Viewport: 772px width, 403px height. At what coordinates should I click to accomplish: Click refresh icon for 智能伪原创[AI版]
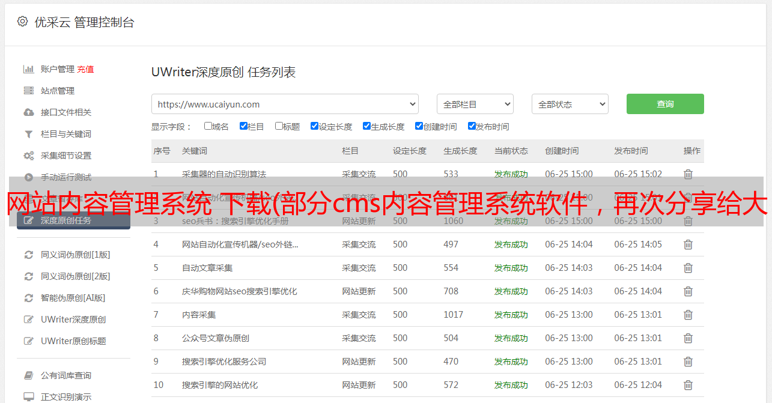coord(28,298)
